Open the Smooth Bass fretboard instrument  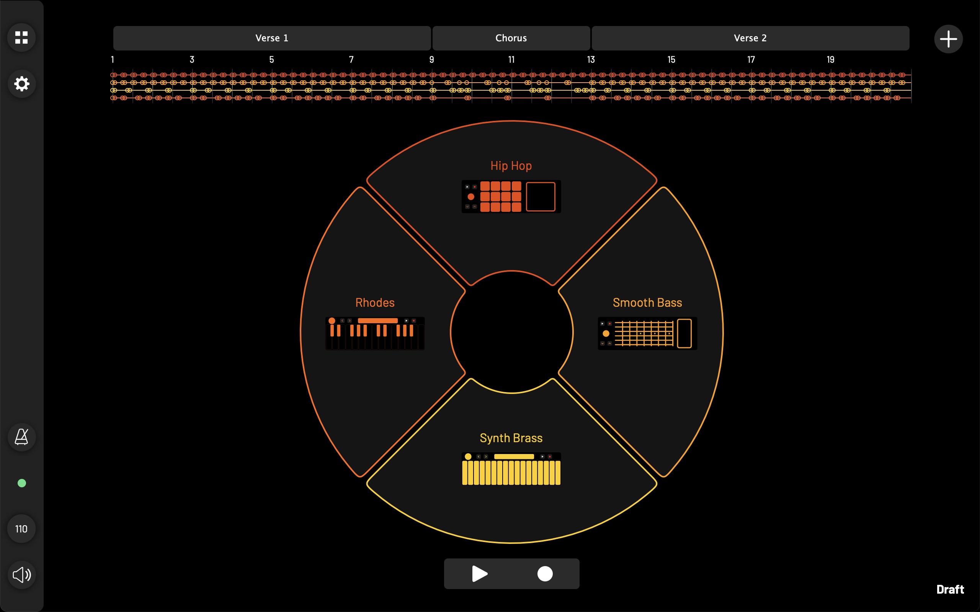coord(647,333)
